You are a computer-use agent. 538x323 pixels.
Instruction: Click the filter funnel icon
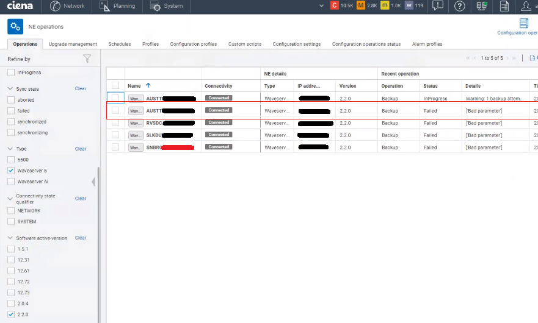(x=87, y=59)
